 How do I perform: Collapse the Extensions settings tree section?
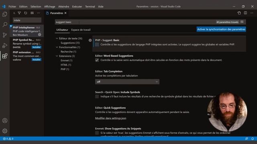[57, 56]
